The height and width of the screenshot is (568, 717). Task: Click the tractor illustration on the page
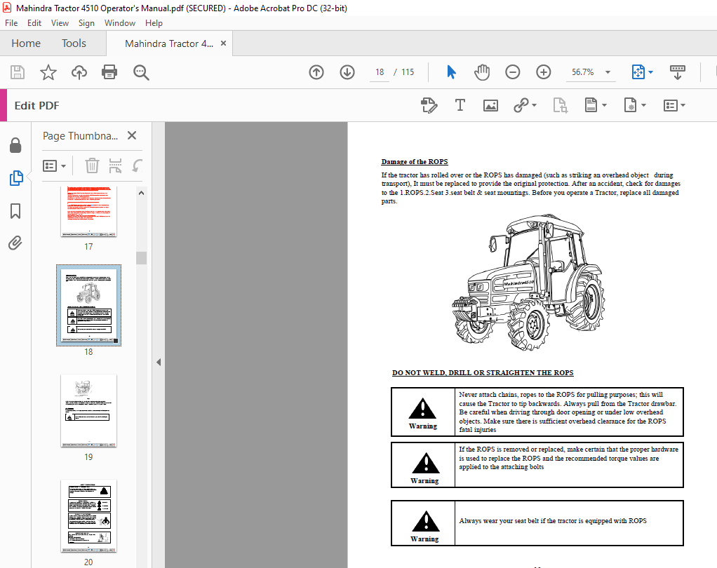(x=529, y=282)
